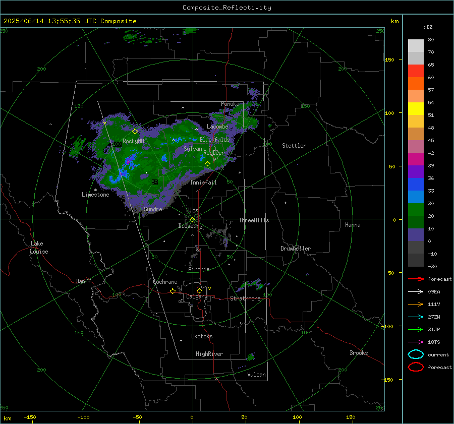Click the RedDeer city label

pyautogui.click(x=214, y=153)
